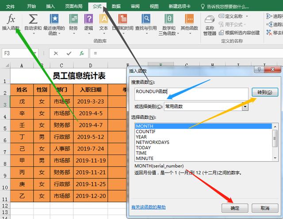283x219 pixels.
Task: Switch to the Page Layout (页面布局) tab
Action: point(74,6)
